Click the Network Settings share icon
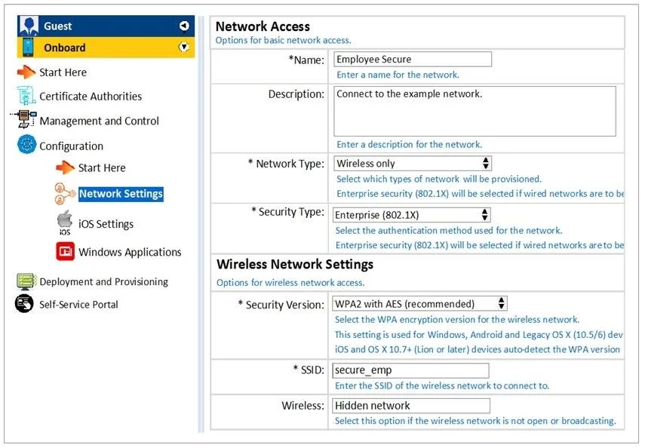 [65, 194]
